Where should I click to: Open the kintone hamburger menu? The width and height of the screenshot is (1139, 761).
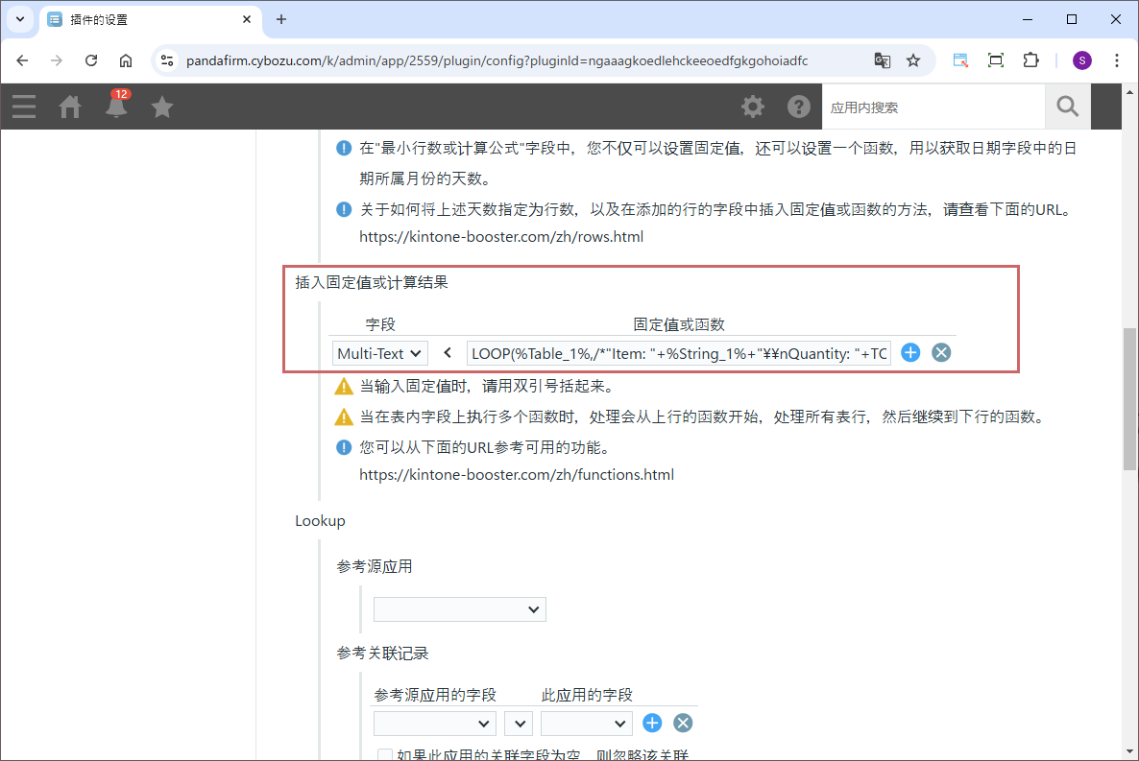click(x=24, y=107)
